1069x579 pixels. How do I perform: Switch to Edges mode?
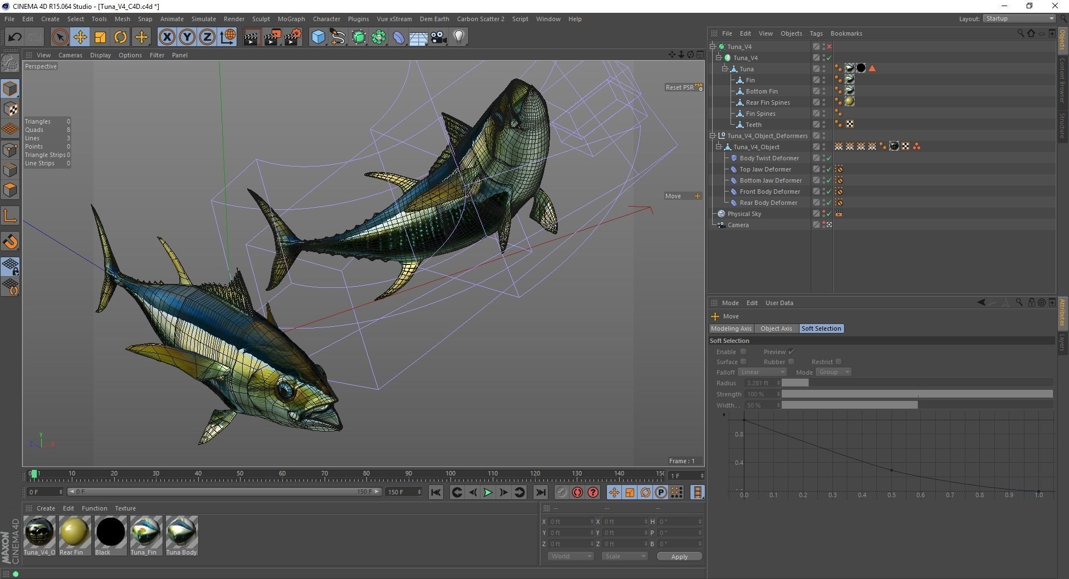pos(10,170)
